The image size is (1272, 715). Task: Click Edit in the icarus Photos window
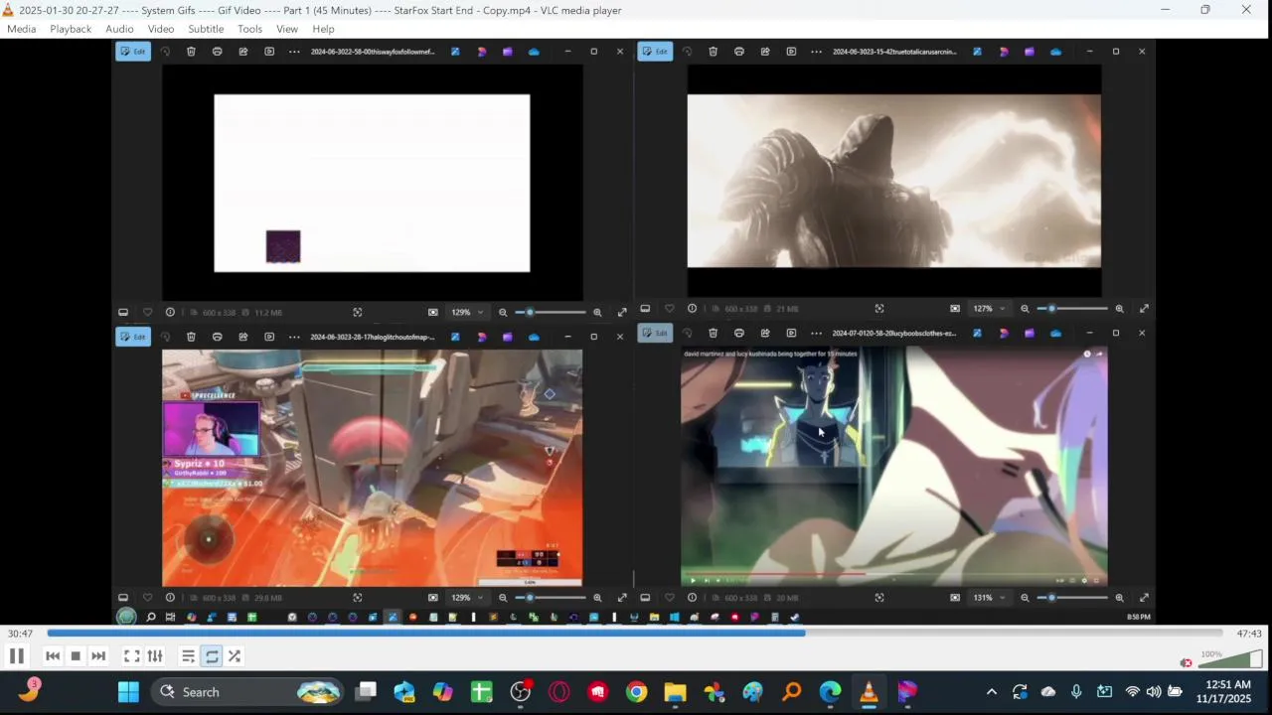coord(655,52)
